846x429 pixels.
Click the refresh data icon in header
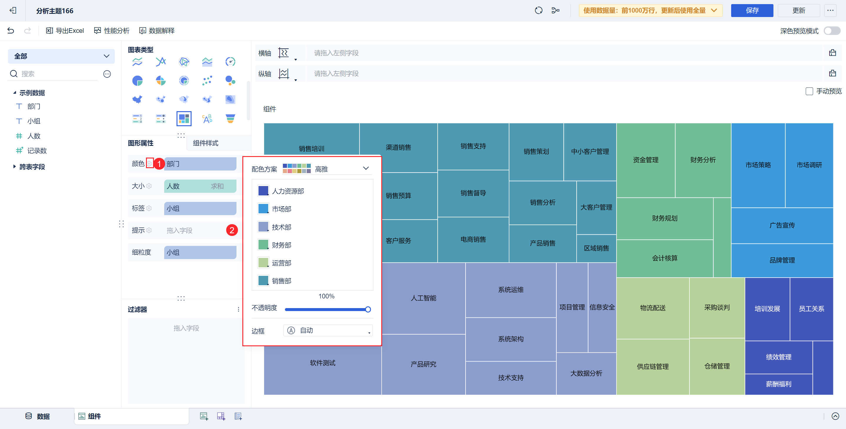[x=538, y=11]
